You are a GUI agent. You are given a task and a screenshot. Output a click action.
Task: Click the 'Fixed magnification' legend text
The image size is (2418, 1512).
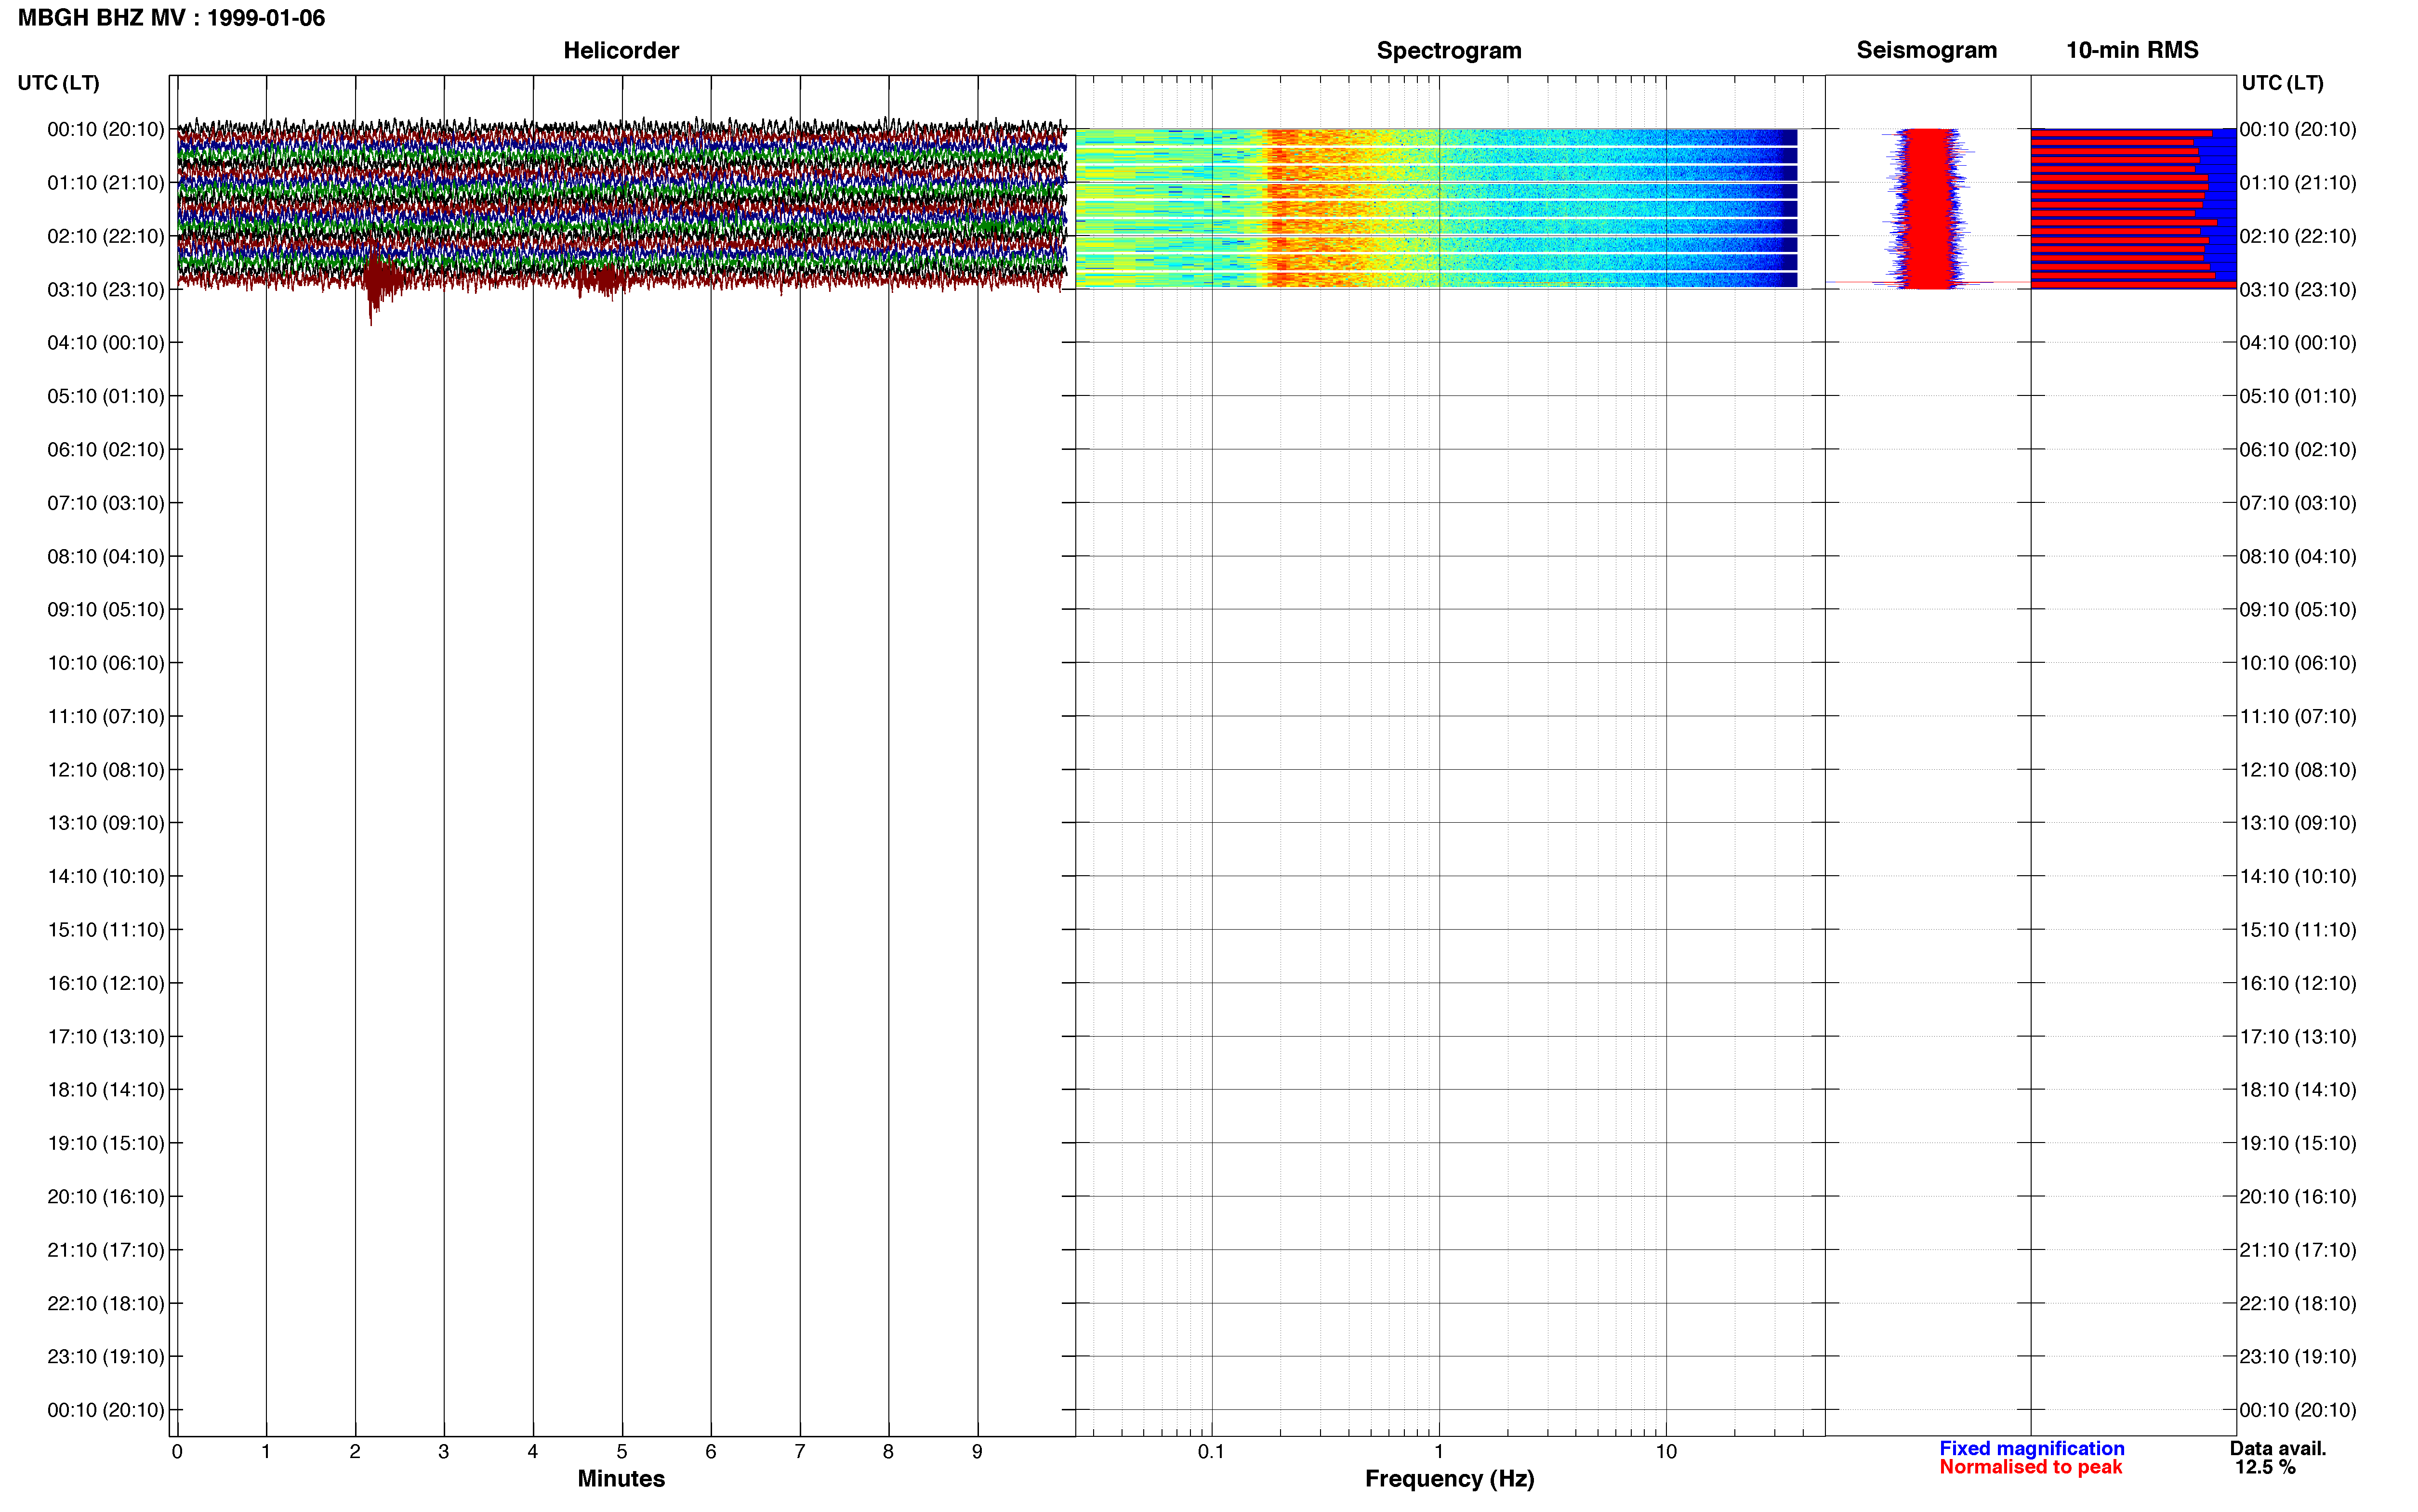point(2032,1448)
